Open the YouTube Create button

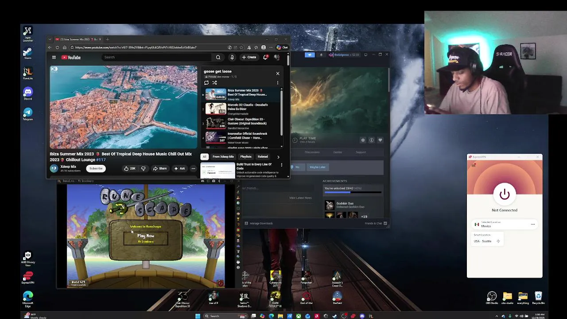[x=249, y=57]
